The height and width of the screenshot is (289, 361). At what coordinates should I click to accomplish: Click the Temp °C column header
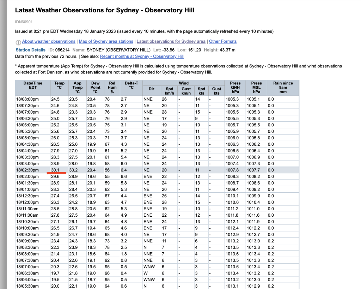[60, 85]
